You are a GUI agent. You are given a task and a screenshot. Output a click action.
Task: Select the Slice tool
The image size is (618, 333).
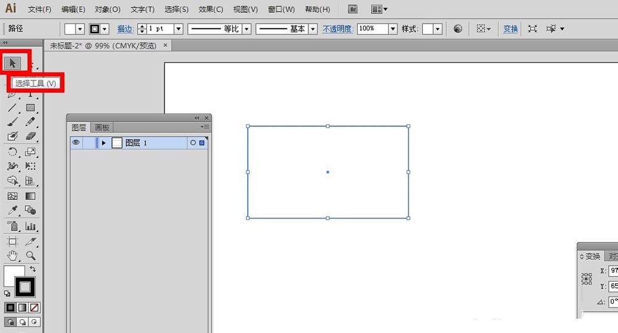click(30, 241)
